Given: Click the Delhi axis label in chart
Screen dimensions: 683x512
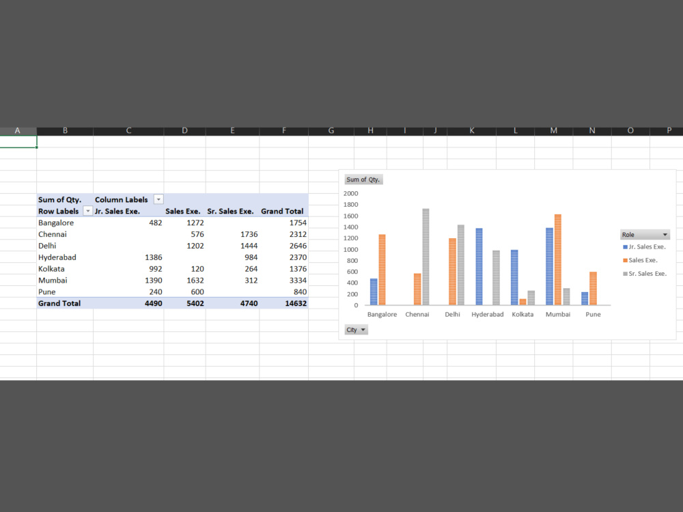Looking at the screenshot, I should 452,314.
